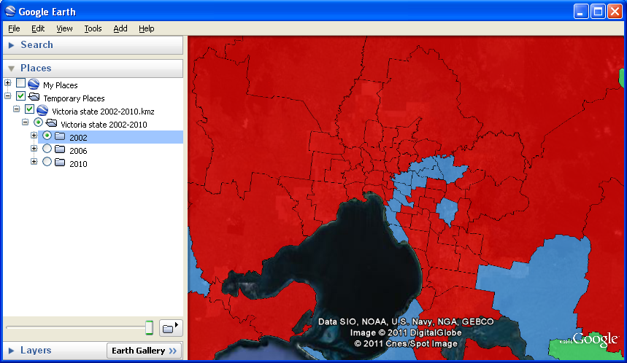Close the Google Earth window

(x=615, y=12)
